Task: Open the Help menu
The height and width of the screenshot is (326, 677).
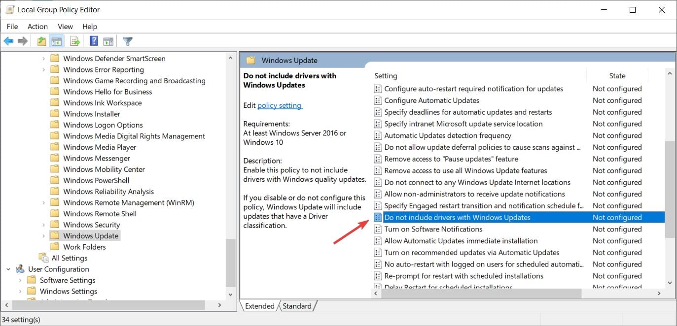Action: (90, 27)
